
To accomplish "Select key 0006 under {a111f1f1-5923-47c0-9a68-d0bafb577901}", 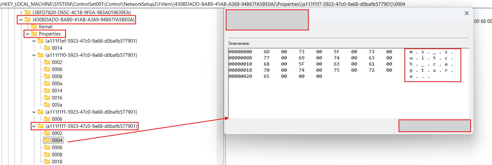I will pos(57,119).
